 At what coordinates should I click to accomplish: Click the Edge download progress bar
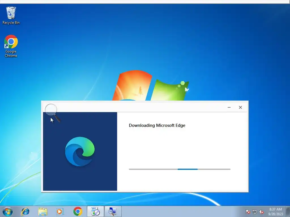(x=180, y=169)
